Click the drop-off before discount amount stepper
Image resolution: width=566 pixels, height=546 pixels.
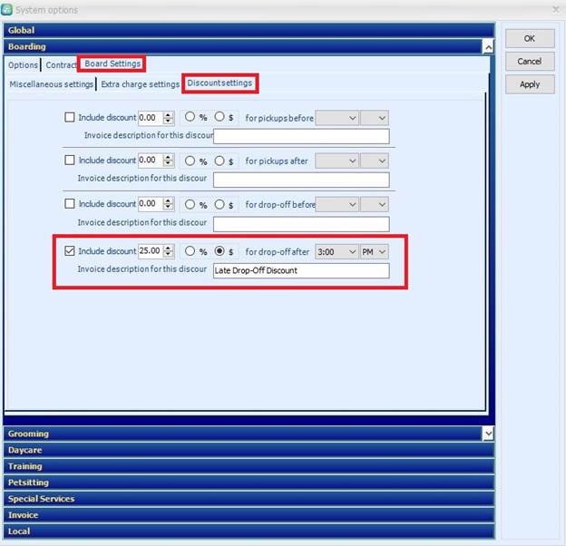click(x=168, y=204)
